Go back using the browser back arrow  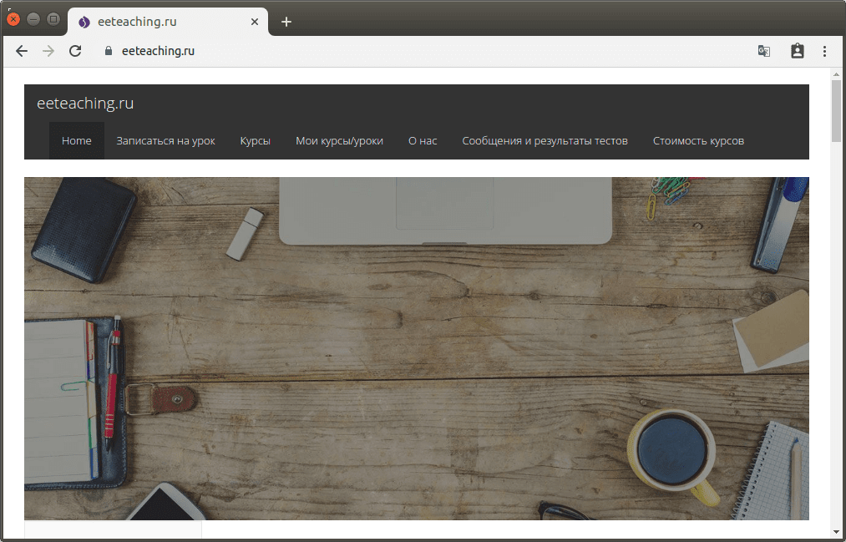pos(22,51)
